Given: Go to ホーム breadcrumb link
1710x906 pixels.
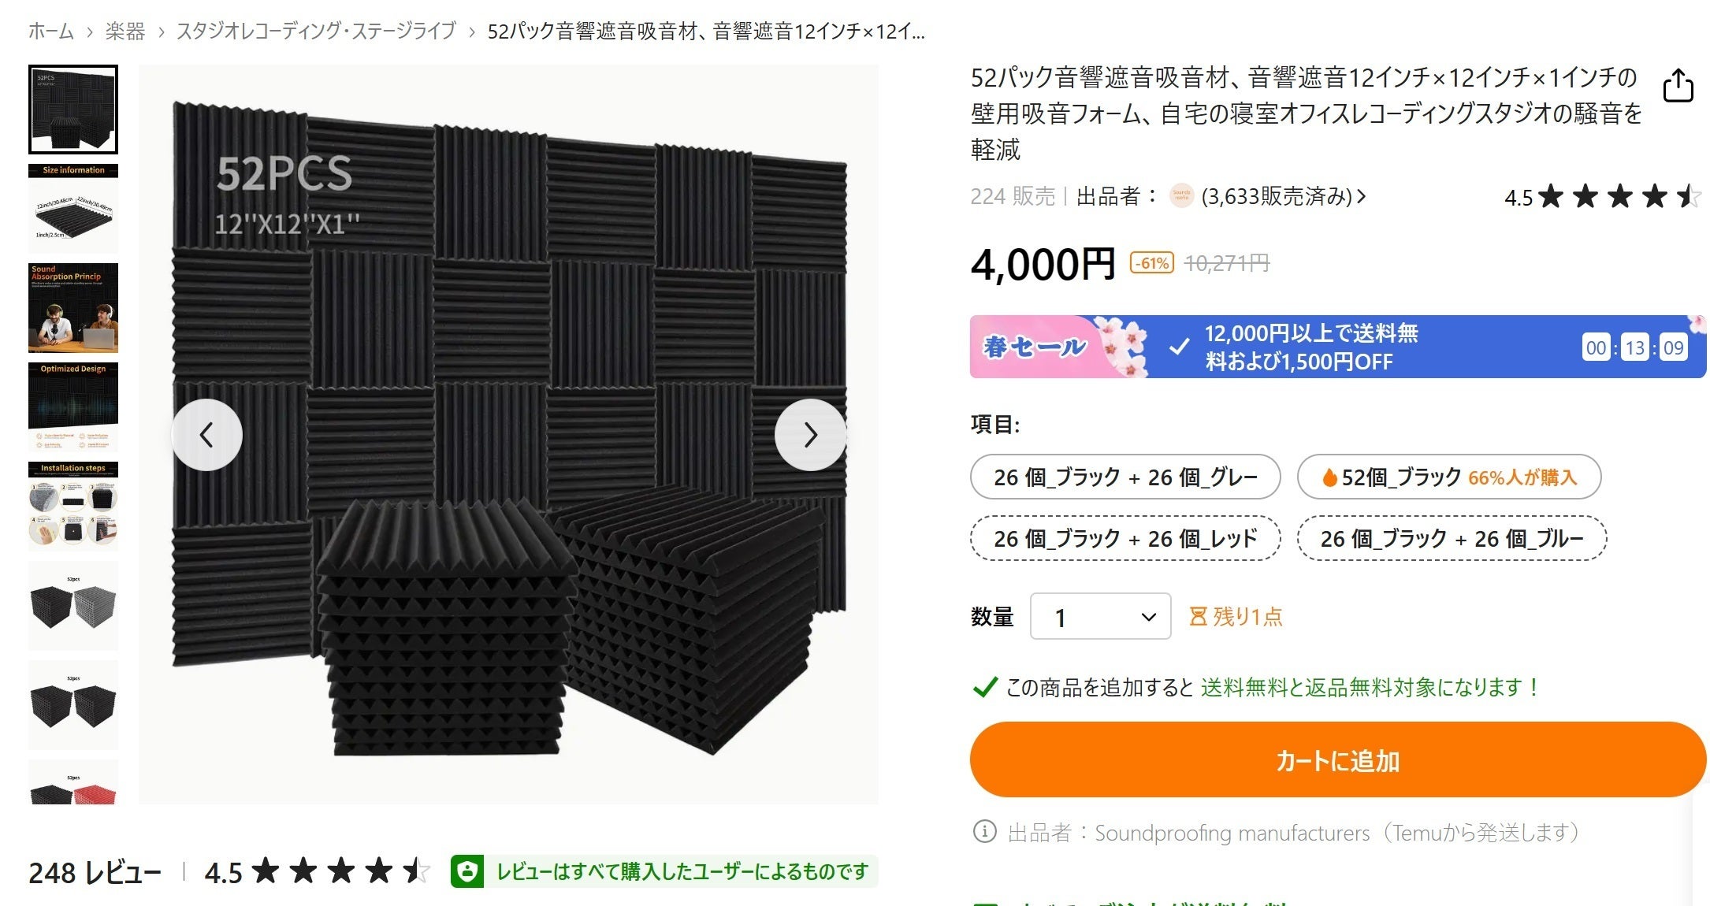Looking at the screenshot, I should (51, 32).
